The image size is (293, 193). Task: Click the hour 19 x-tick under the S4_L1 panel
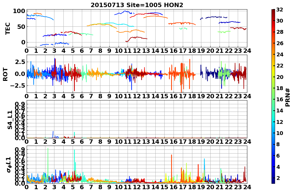tap(201, 142)
